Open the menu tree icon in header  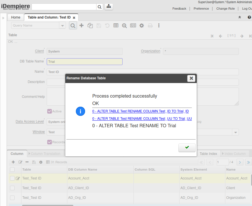pos(109,7)
